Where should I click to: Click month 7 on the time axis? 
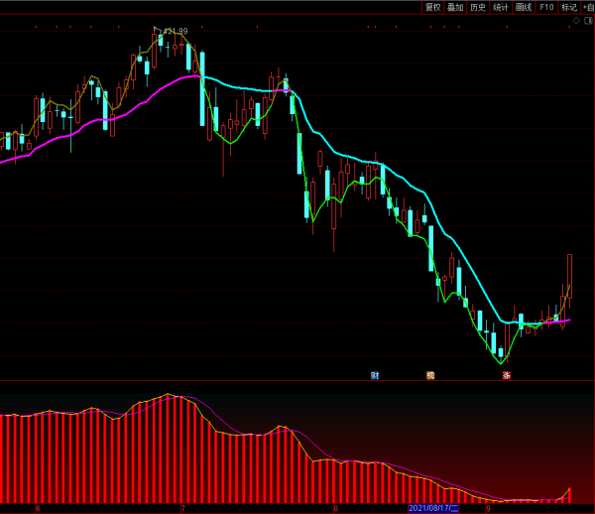pyautogui.click(x=182, y=508)
